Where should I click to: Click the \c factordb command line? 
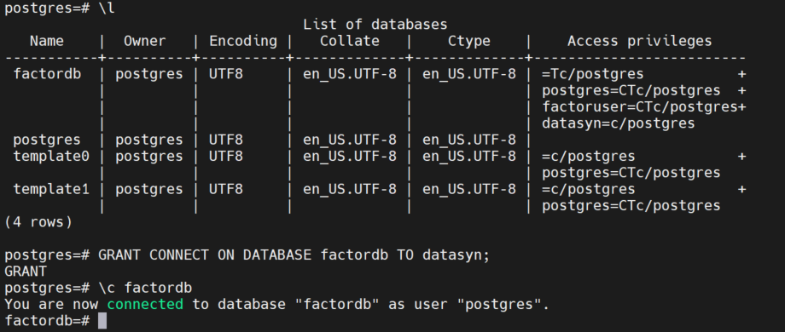(98, 288)
